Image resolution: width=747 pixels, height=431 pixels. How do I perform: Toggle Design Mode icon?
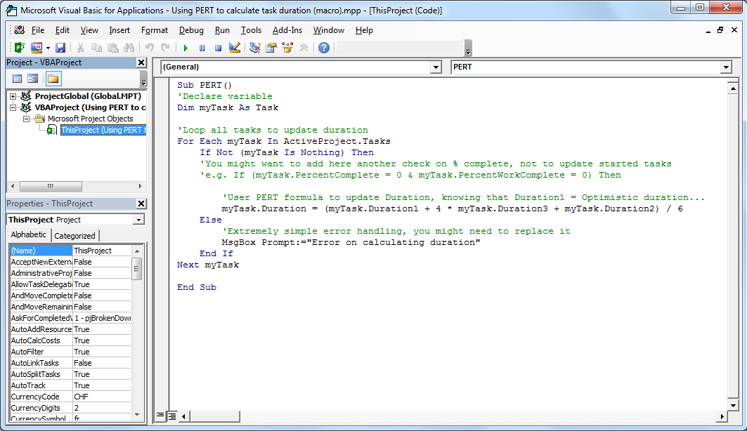235,48
